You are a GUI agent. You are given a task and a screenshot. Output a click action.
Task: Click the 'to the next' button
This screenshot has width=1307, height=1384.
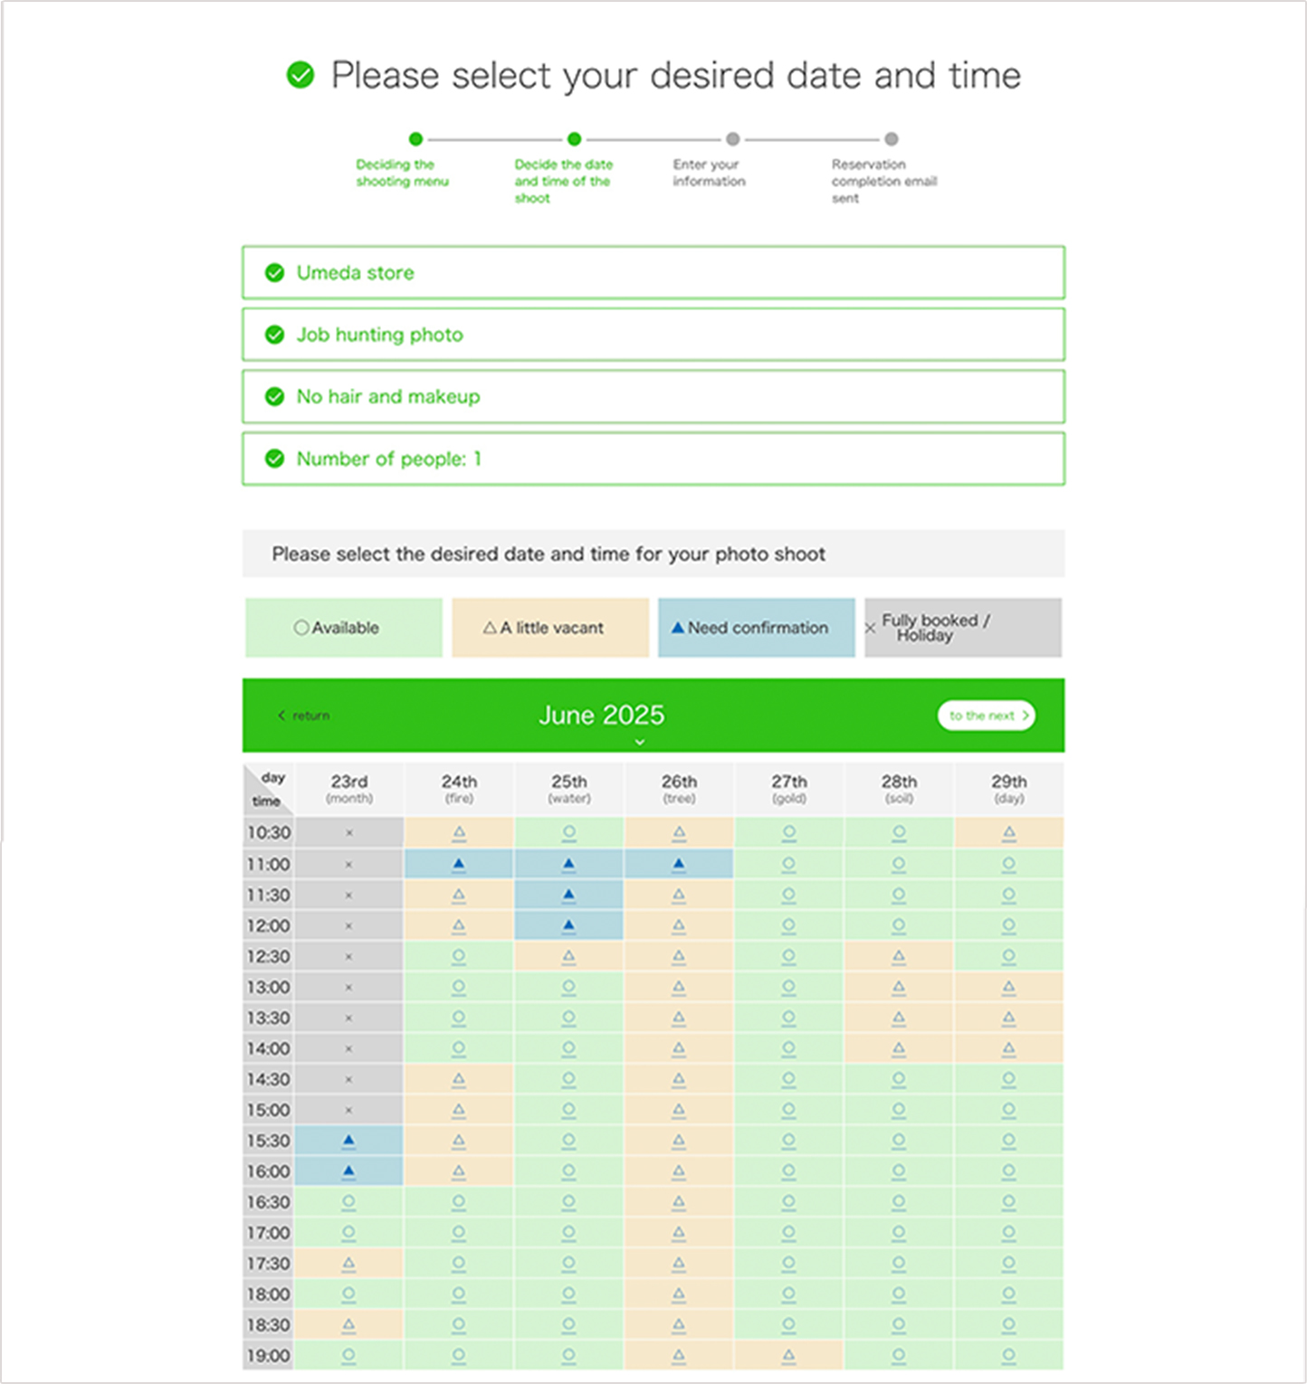[987, 716]
